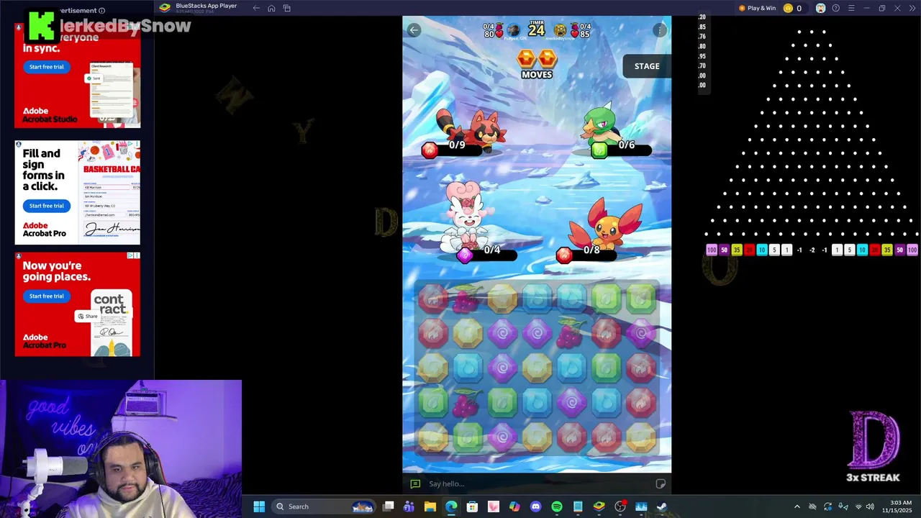Screen dimensions: 921x518
Task: Go to BlueStacks home screen icon
Action: (271, 8)
